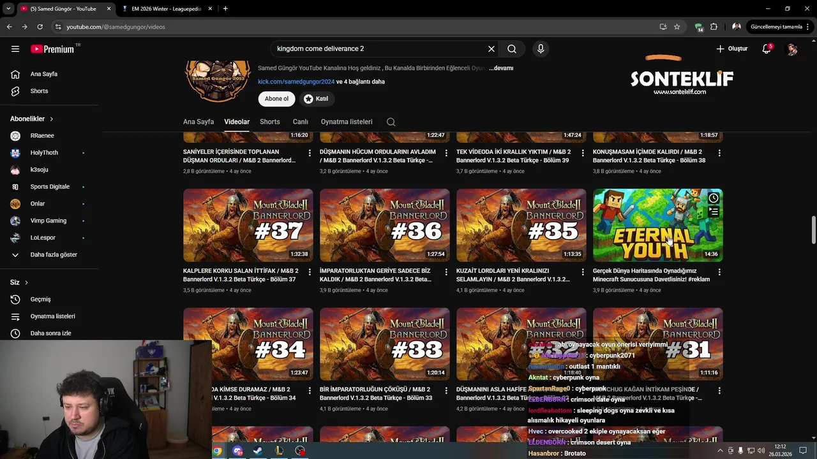Add Eternal Youth video to queue
The image size is (817, 459).
click(714, 212)
